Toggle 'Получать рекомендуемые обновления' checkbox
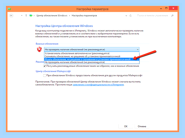185x138 pixels. click(44, 66)
